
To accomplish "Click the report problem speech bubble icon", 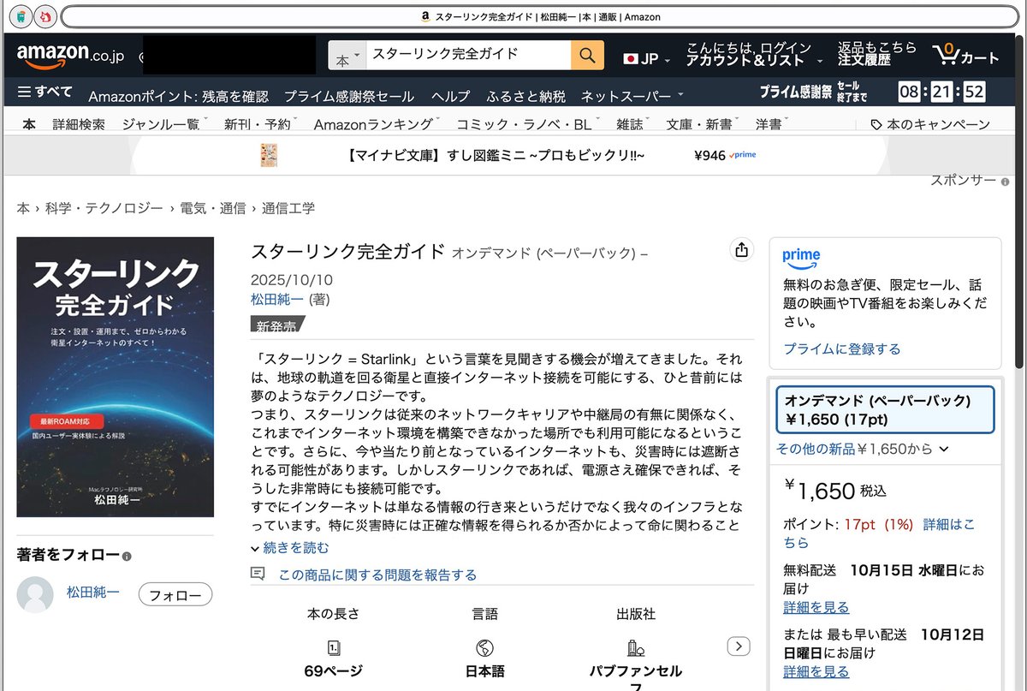I will tap(258, 574).
